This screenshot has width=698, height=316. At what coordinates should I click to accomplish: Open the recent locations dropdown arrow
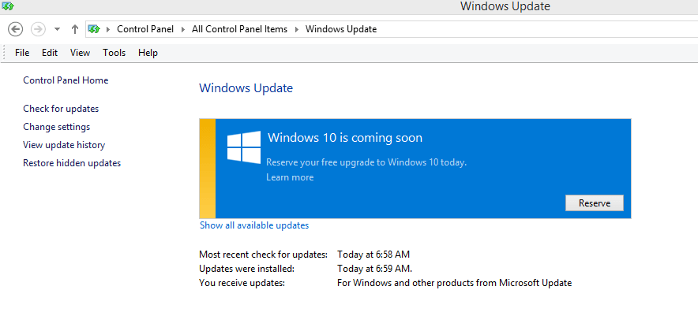57,29
